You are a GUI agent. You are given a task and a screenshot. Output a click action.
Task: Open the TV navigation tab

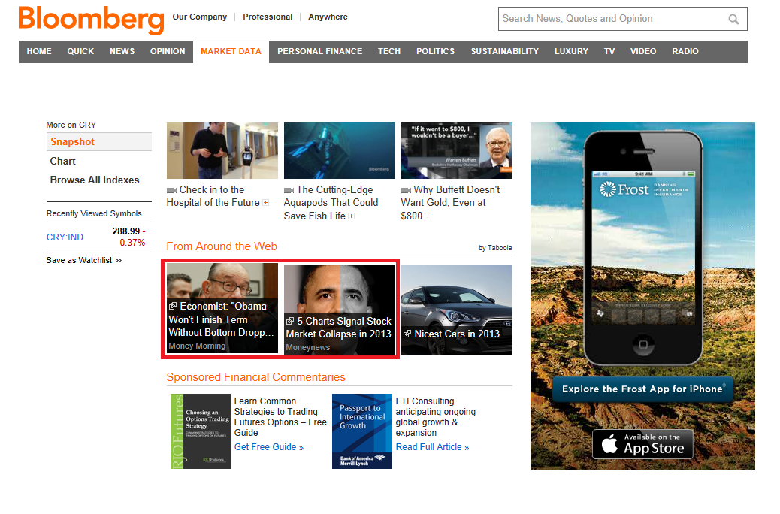tap(609, 52)
